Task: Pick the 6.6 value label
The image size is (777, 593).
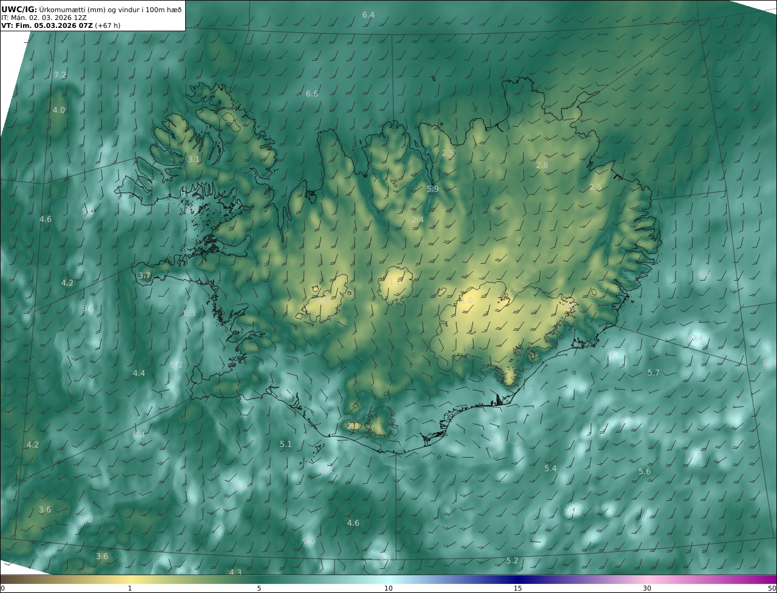Action: click(312, 93)
